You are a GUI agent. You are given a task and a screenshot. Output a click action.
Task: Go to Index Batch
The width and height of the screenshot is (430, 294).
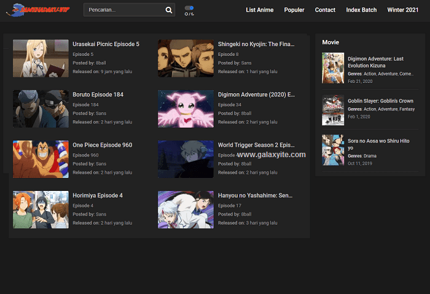(361, 10)
